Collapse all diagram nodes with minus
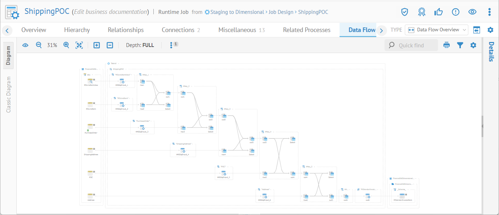Screen dimensions: 499x215 click(110, 45)
